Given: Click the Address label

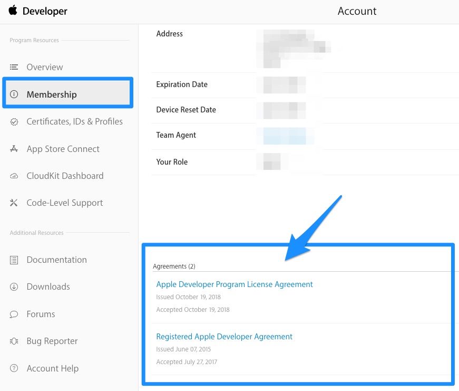Looking at the screenshot, I should (x=170, y=34).
